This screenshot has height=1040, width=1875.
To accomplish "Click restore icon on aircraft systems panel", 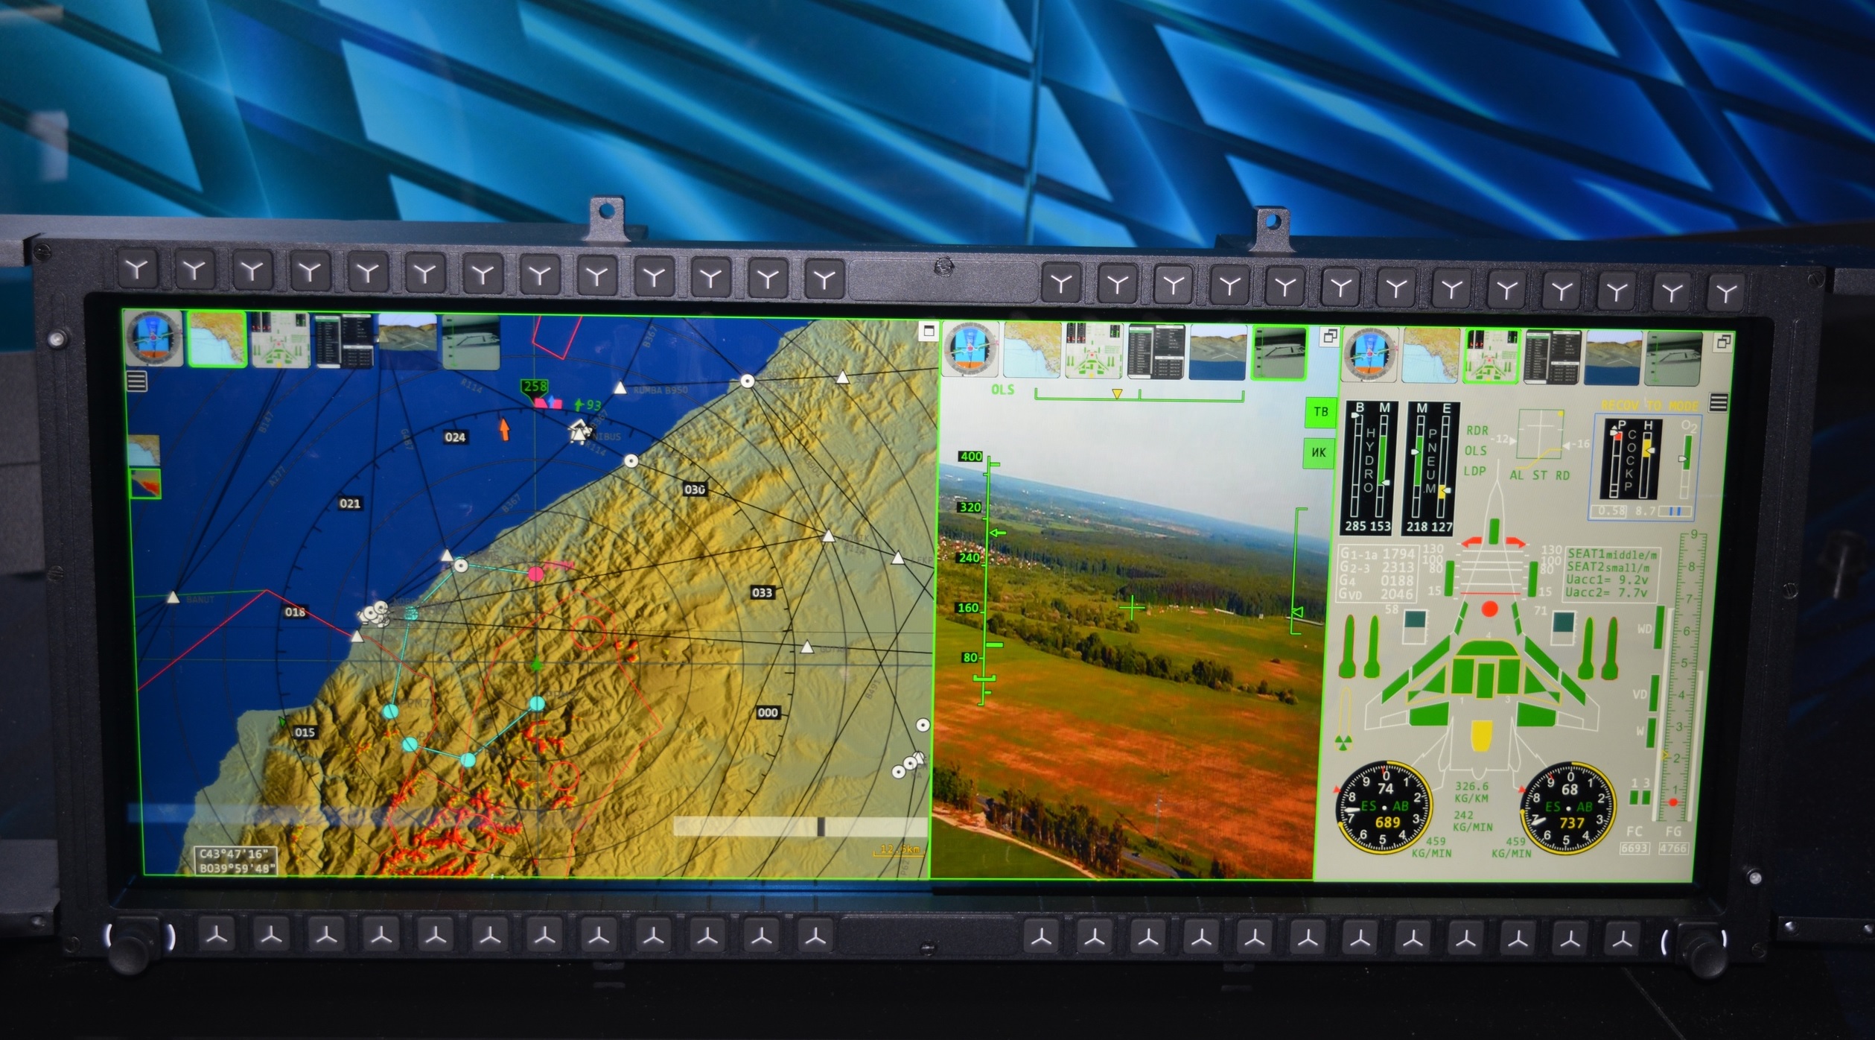I will (x=1722, y=342).
